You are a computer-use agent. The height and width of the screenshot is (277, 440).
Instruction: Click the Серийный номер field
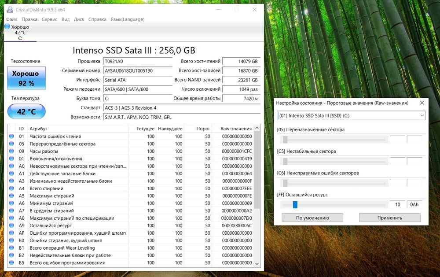[x=138, y=71]
